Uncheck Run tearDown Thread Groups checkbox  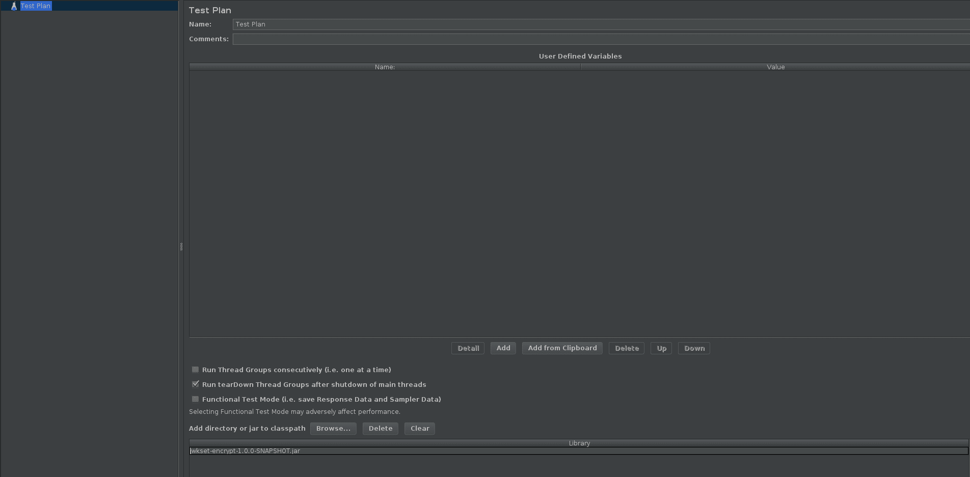click(195, 384)
